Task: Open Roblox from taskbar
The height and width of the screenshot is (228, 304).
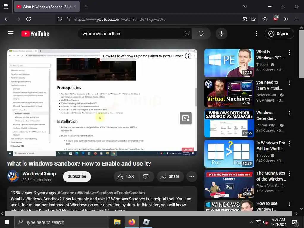Action: pyautogui.click(x=146, y=222)
